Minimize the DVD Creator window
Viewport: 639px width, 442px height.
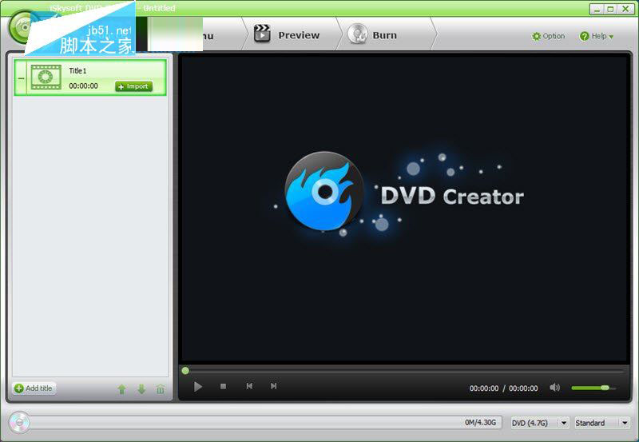[597, 9]
